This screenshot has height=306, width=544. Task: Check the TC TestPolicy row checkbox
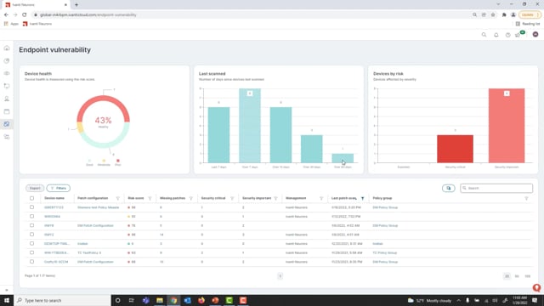tap(32, 252)
